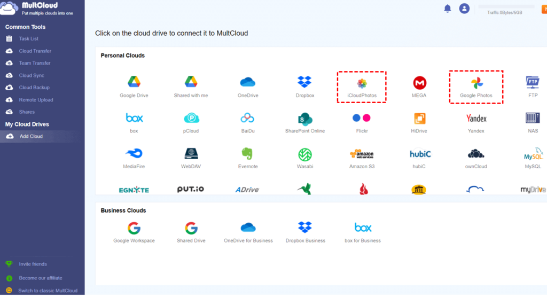Choose the hubiC cloud icon
Image resolution: width=547 pixels, height=297 pixels.
coord(420,154)
